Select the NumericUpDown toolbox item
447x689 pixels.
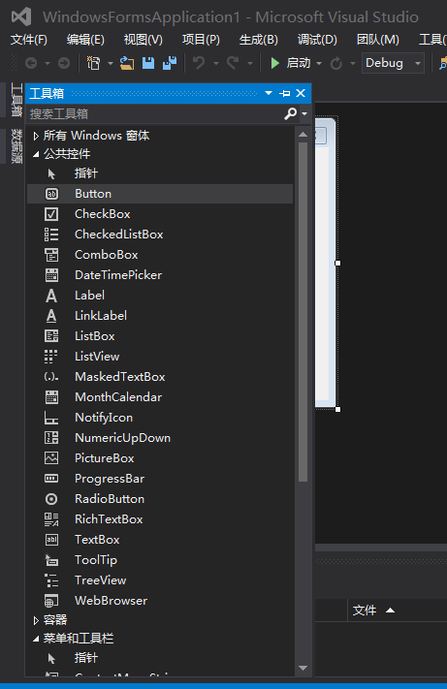point(160,438)
